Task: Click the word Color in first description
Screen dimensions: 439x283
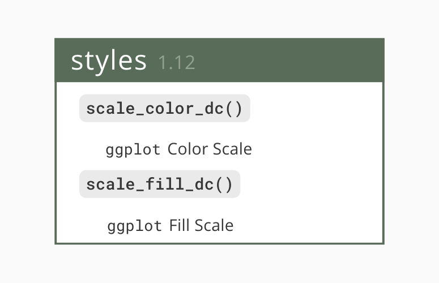Action: [188, 149]
